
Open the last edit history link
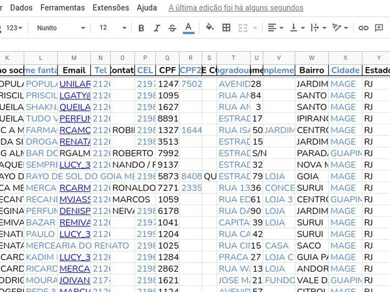click(x=236, y=8)
